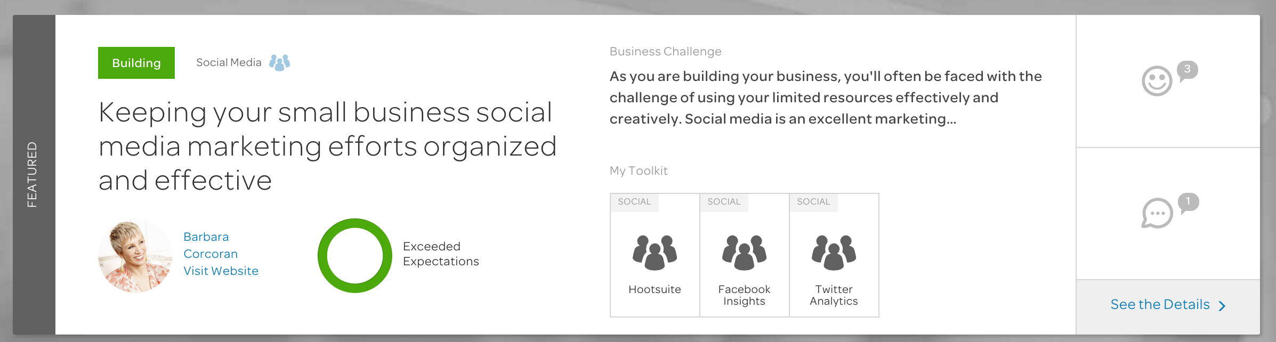1276x342 pixels.
Task: Click the Hootsuite people group icon
Action: coord(655,252)
